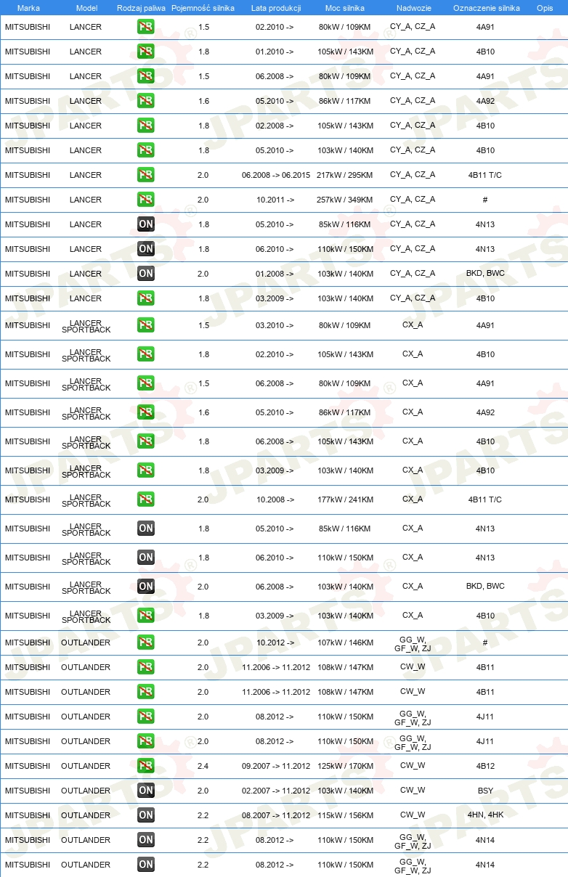Click the Pojemność silnika column header
This screenshot has width=568, height=877.
click(203, 8)
